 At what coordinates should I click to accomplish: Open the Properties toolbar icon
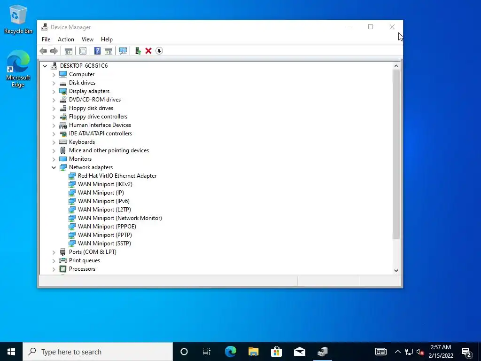coord(83,51)
